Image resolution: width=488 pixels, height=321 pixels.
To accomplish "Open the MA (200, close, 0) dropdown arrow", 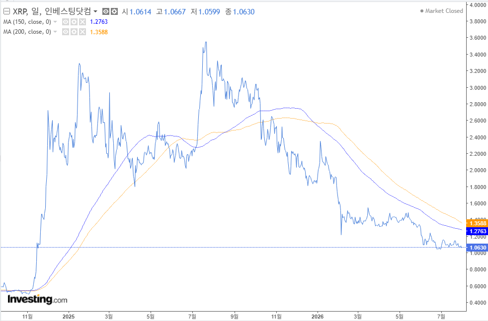I will 55,32.
